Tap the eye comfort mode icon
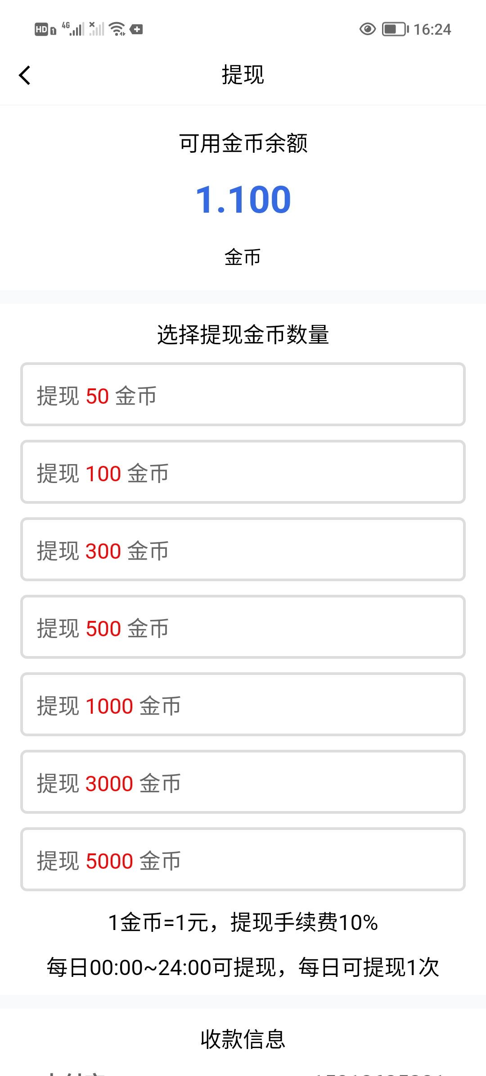 coord(367,29)
